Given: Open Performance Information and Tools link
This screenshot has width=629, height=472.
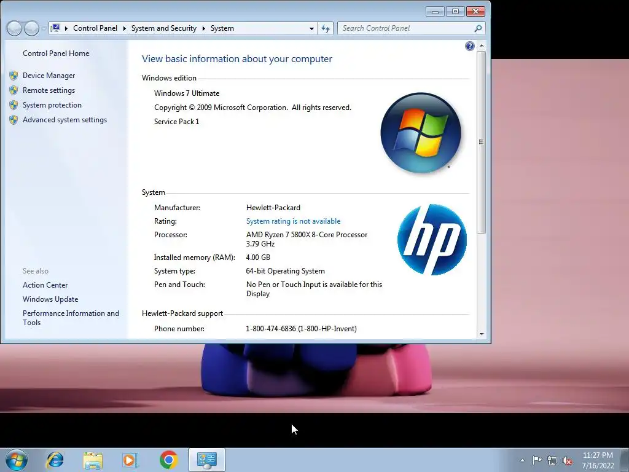Looking at the screenshot, I should click(x=71, y=318).
